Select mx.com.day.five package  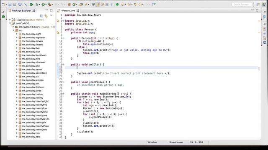pyautogui.click(x=31, y=48)
